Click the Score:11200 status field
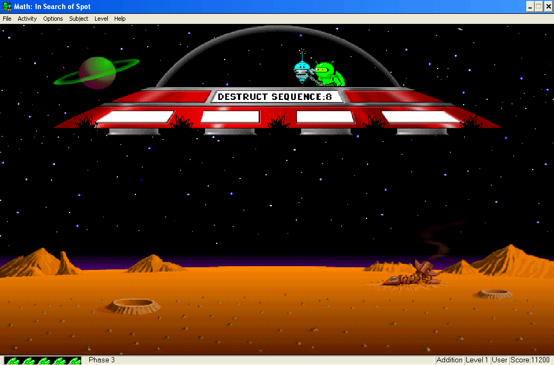Viewport: 554px width, 365px height. coord(530,360)
